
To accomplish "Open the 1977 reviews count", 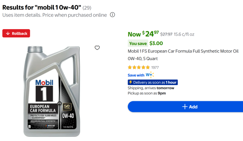I will [x=155, y=68].
